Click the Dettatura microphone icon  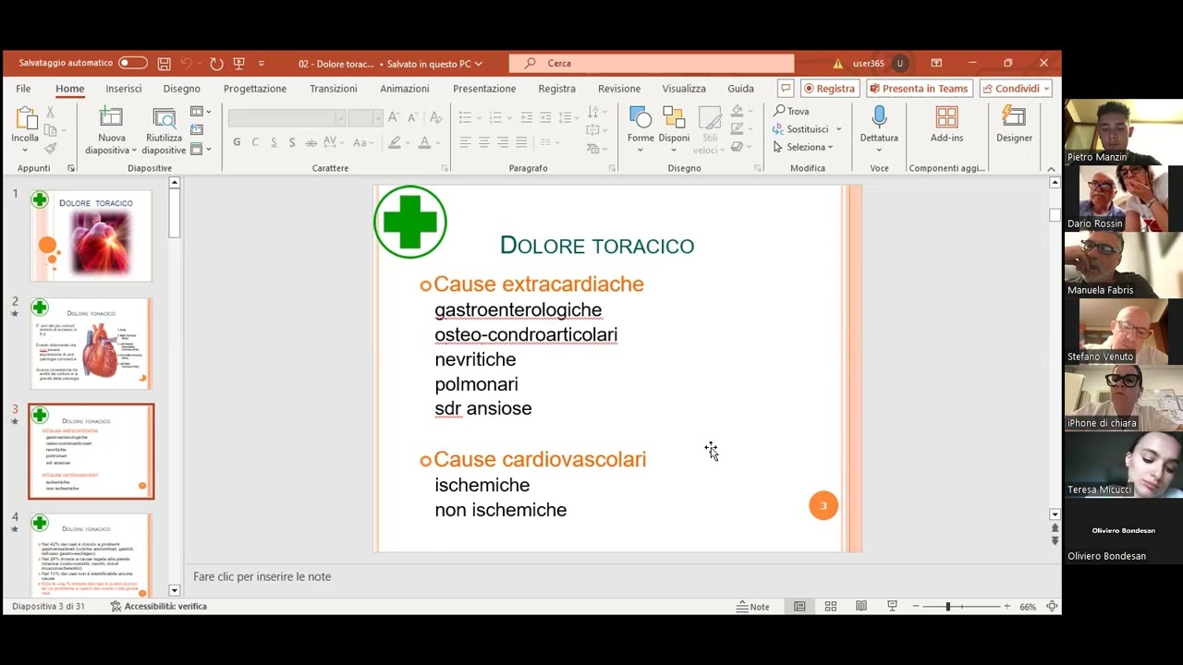(x=879, y=117)
